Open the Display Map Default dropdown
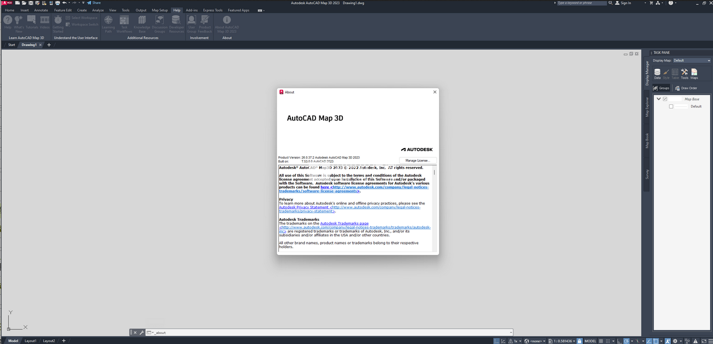Screen dimensions: 713x344 (x=692, y=60)
